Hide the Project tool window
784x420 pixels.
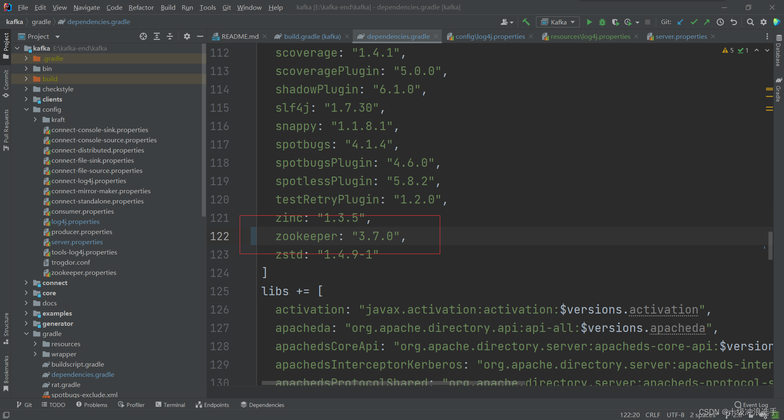pyautogui.click(x=200, y=36)
